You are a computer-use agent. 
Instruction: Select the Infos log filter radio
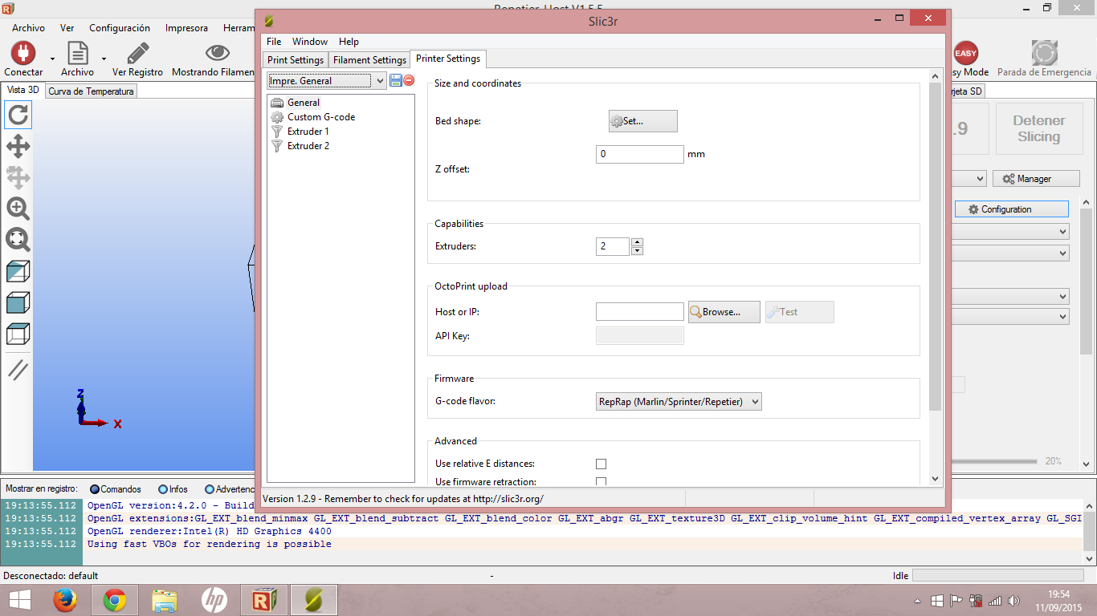[163, 489]
